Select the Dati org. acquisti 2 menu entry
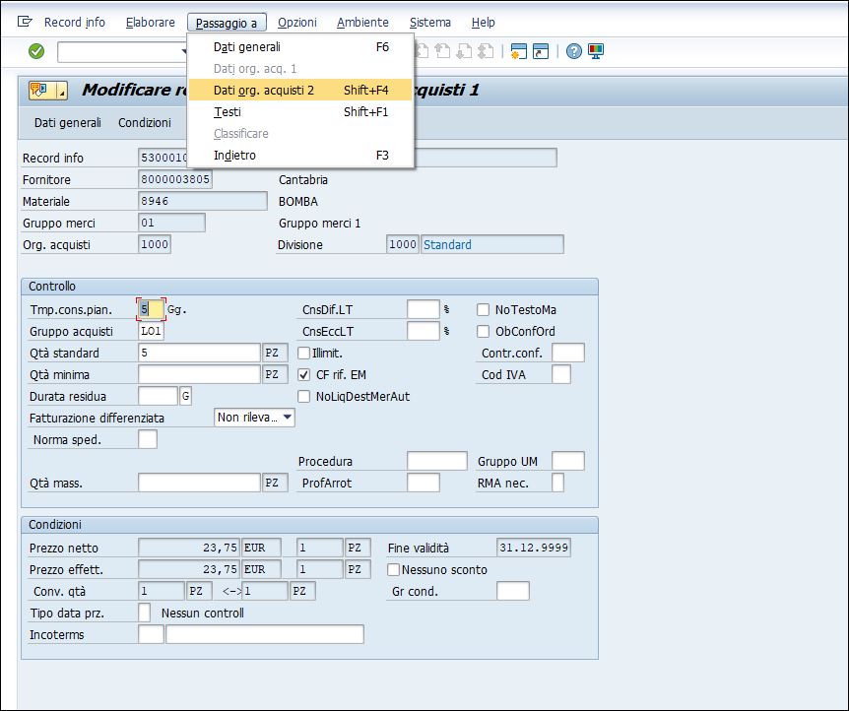The width and height of the screenshot is (849, 711). (300, 90)
